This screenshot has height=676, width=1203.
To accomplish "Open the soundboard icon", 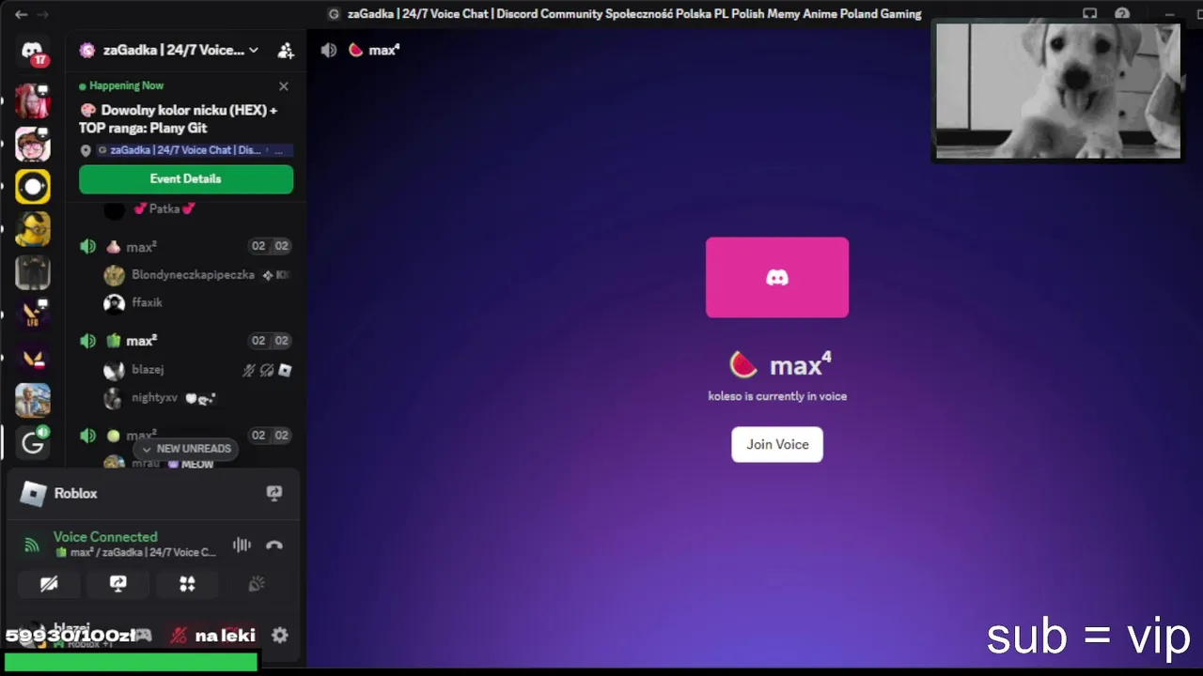I will (256, 584).
